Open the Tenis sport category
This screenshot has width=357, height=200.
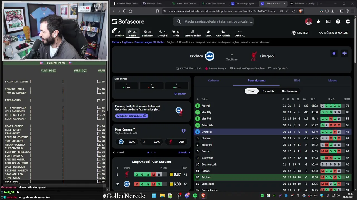pyautogui.click(x=176, y=33)
